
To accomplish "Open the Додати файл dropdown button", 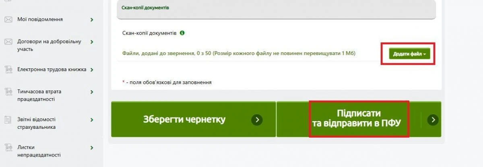I will tap(409, 54).
